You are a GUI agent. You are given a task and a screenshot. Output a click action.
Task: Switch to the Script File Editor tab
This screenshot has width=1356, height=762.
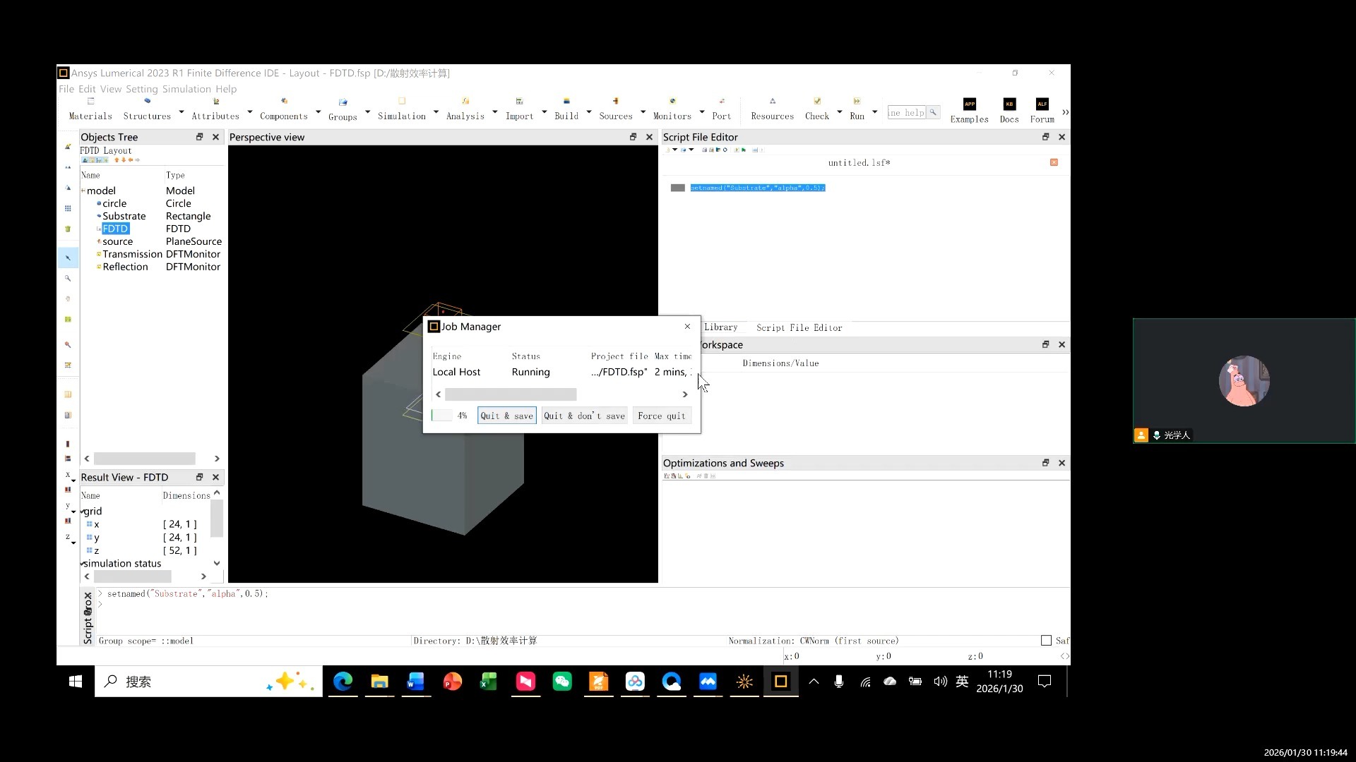click(799, 327)
